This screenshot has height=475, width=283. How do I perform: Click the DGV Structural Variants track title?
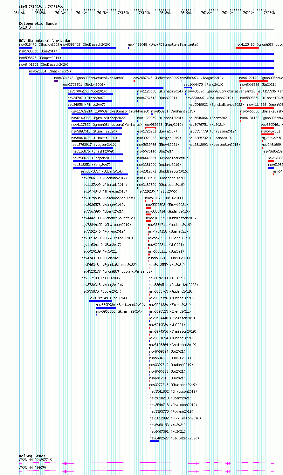(x=45, y=41)
